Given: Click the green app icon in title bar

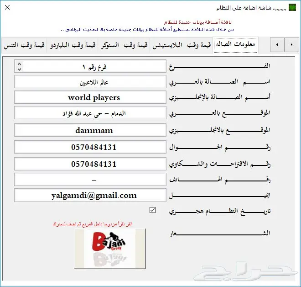Looking at the screenshot, I should [292, 7].
